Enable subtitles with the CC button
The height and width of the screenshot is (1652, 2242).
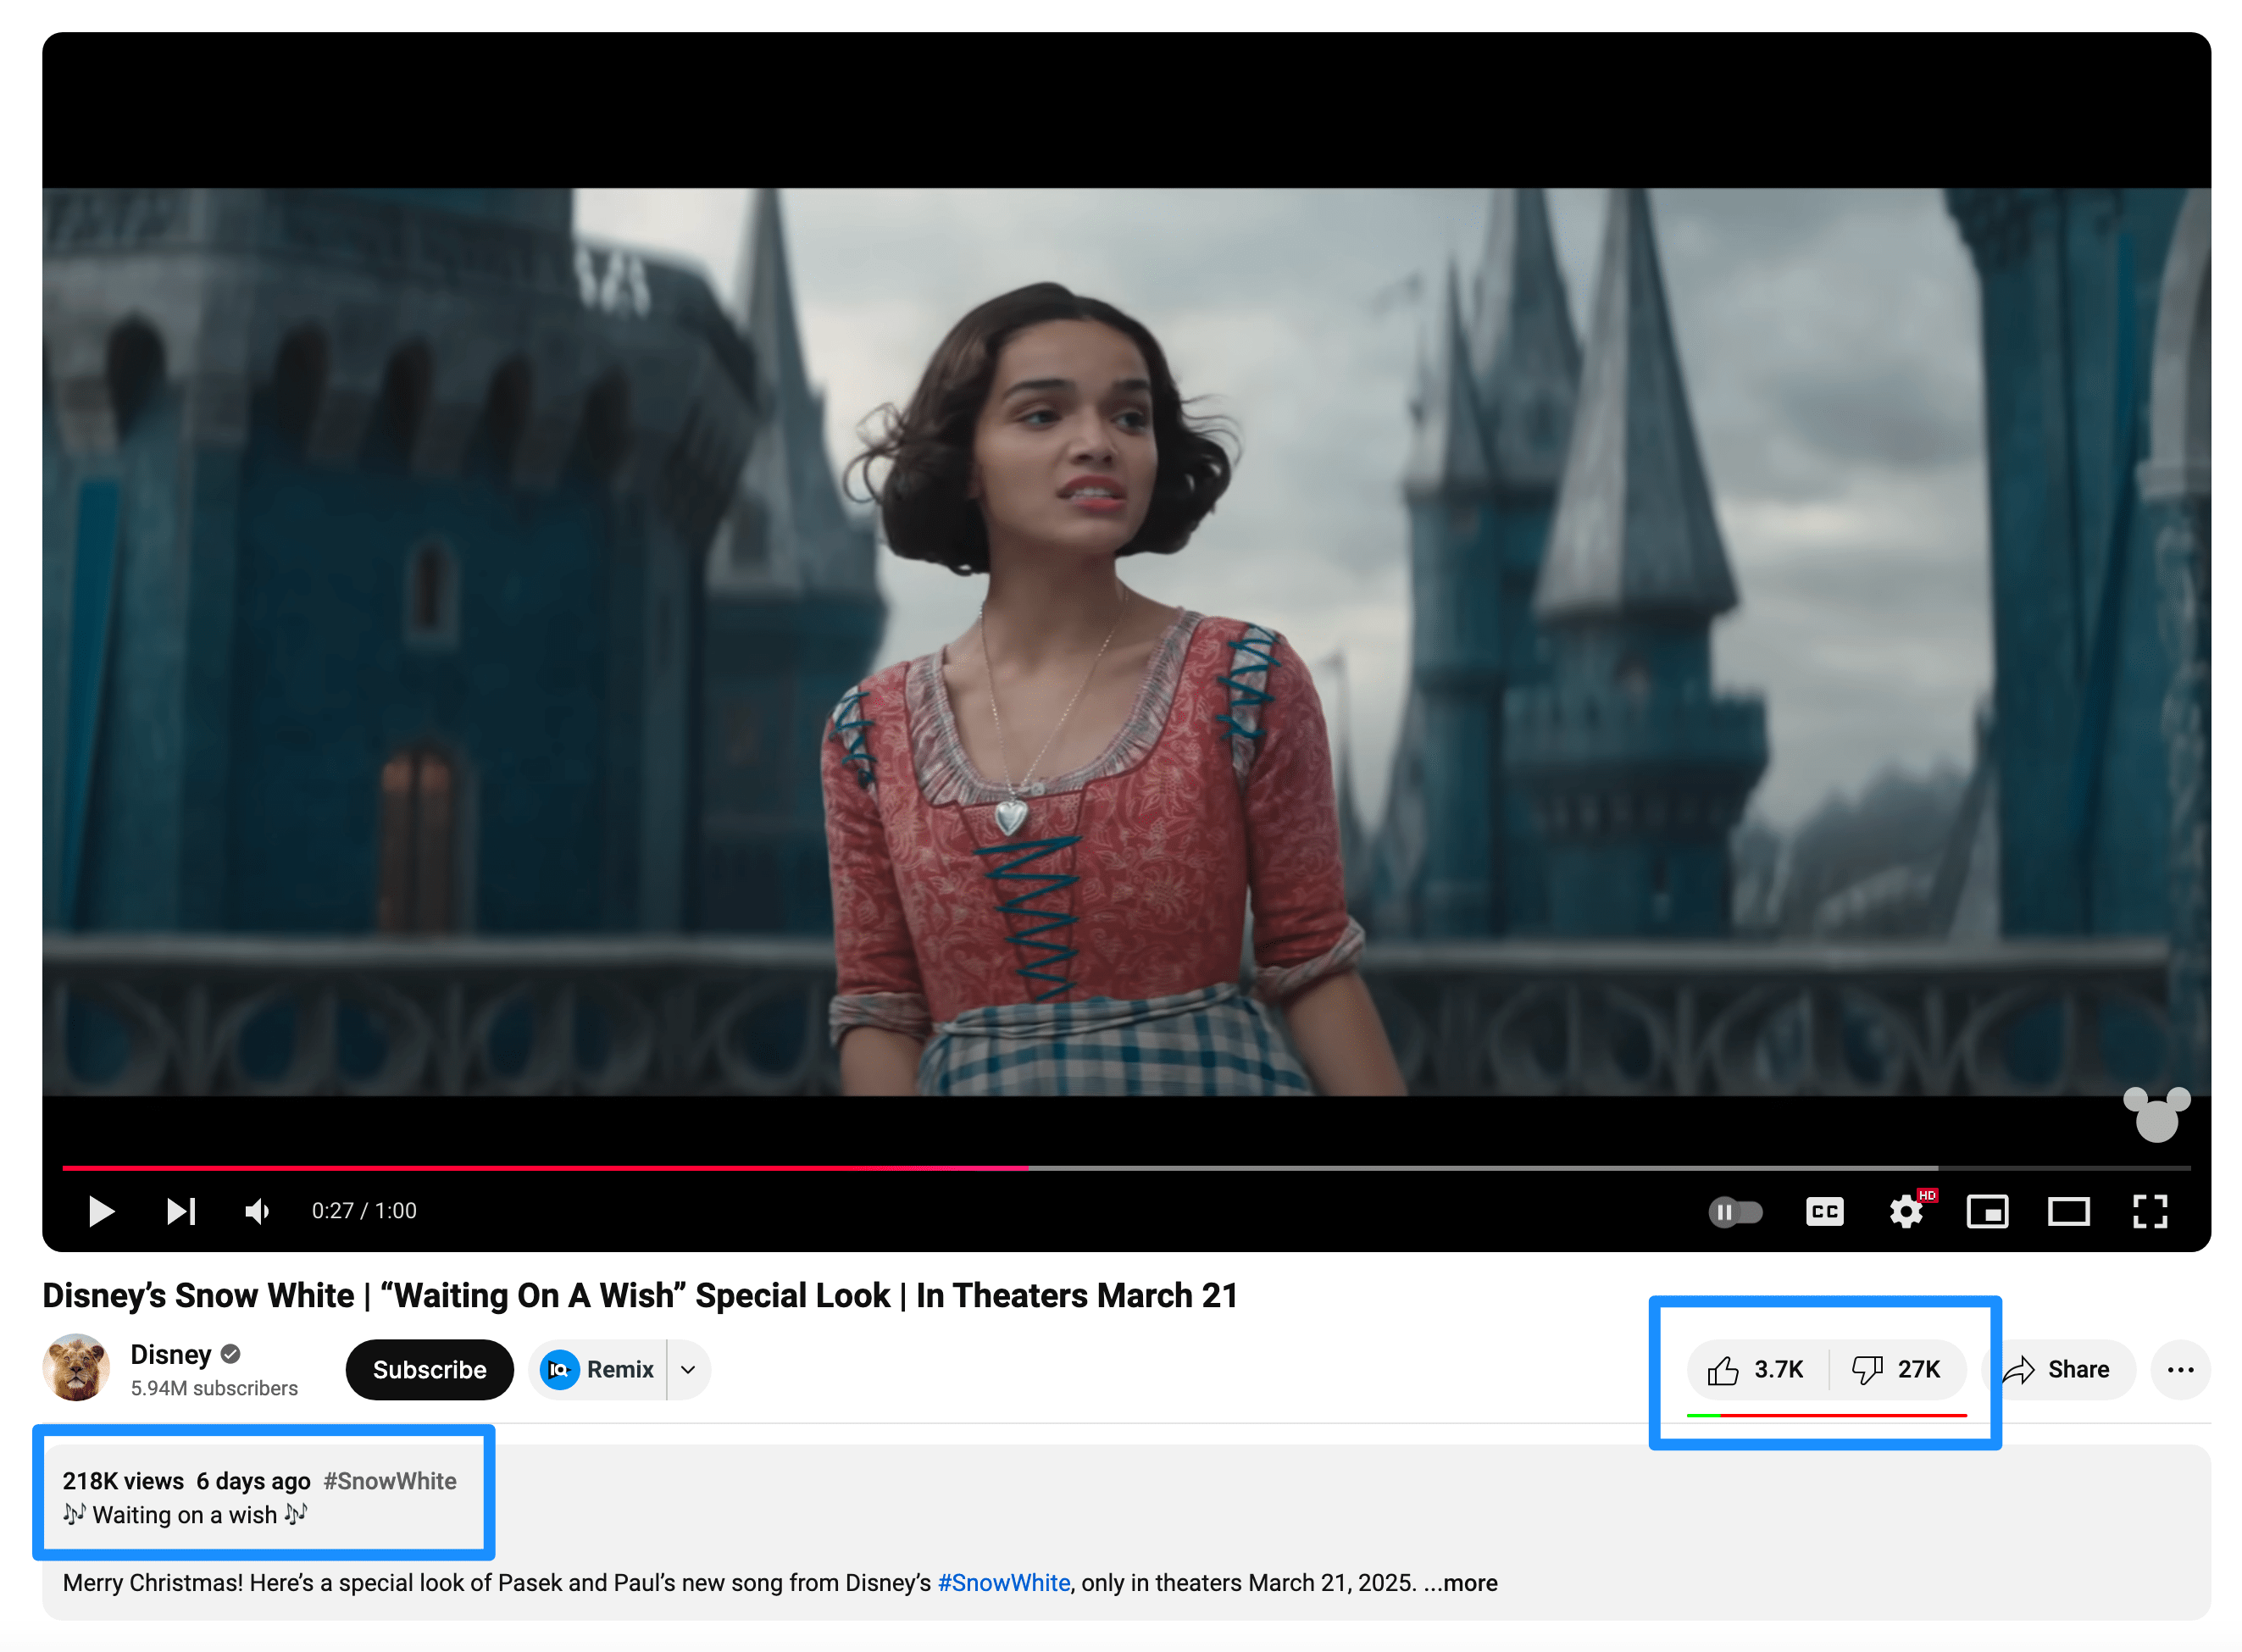tap(1824, 1211)
